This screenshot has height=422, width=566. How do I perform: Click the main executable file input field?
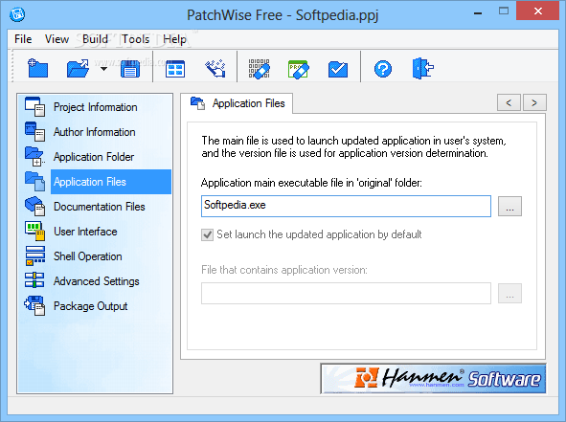(346, 206)
